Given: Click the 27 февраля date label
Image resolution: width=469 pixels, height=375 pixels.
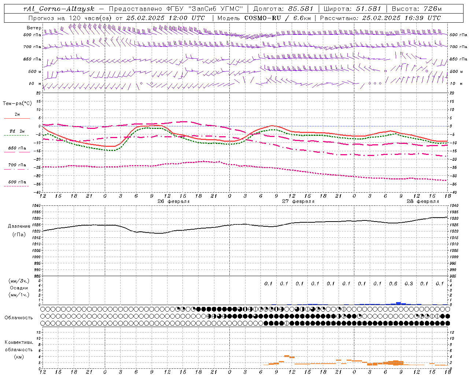Looking at the screenshot, I should [x=298, y=201].
